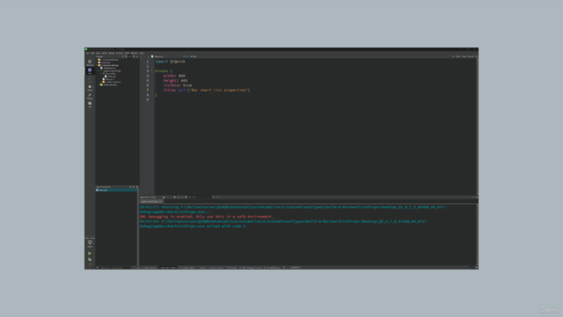This screenshot has height=317, width=563.
Task: Show the Issues pane from status bar
Action: 136,268
